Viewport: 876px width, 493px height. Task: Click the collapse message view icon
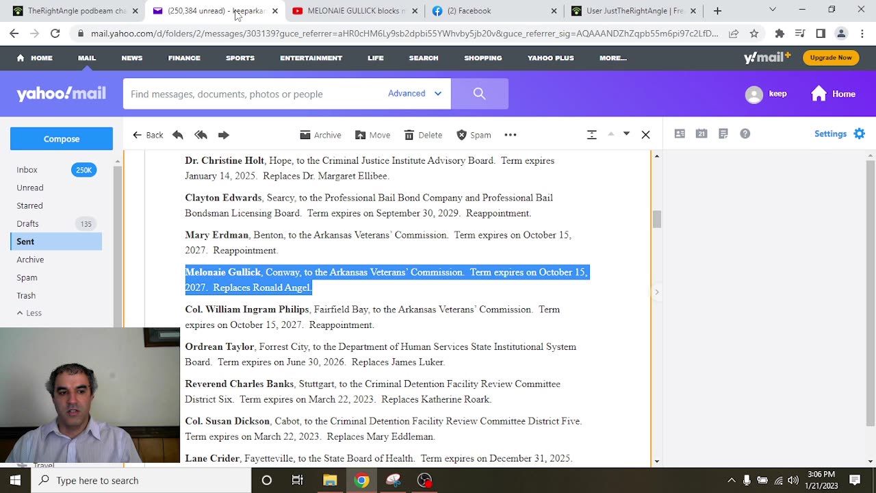point(592,135)
